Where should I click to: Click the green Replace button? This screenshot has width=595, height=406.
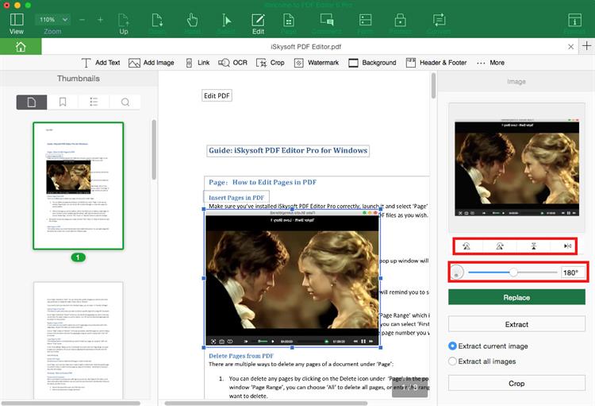pyautogui.click(x=516, y=297)
